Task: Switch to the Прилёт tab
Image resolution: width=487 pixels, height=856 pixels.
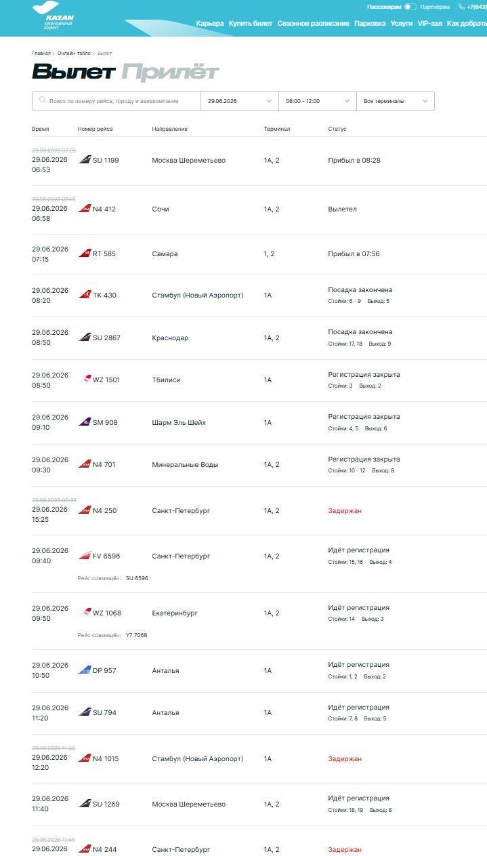Action: click(x=171, y=73)
